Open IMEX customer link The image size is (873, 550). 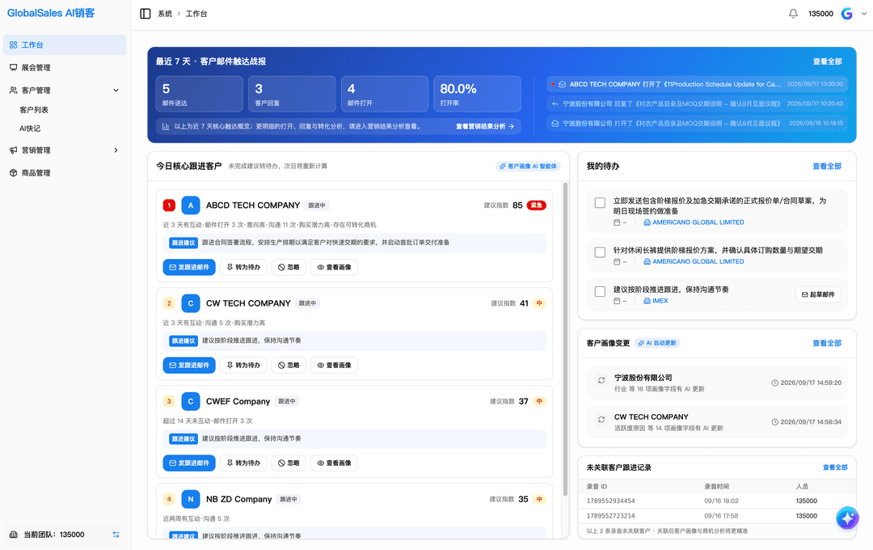click(x=656, y=301)
